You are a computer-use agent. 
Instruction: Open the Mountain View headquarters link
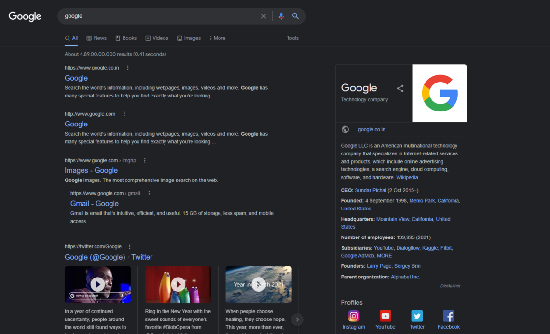click(393, 219)
